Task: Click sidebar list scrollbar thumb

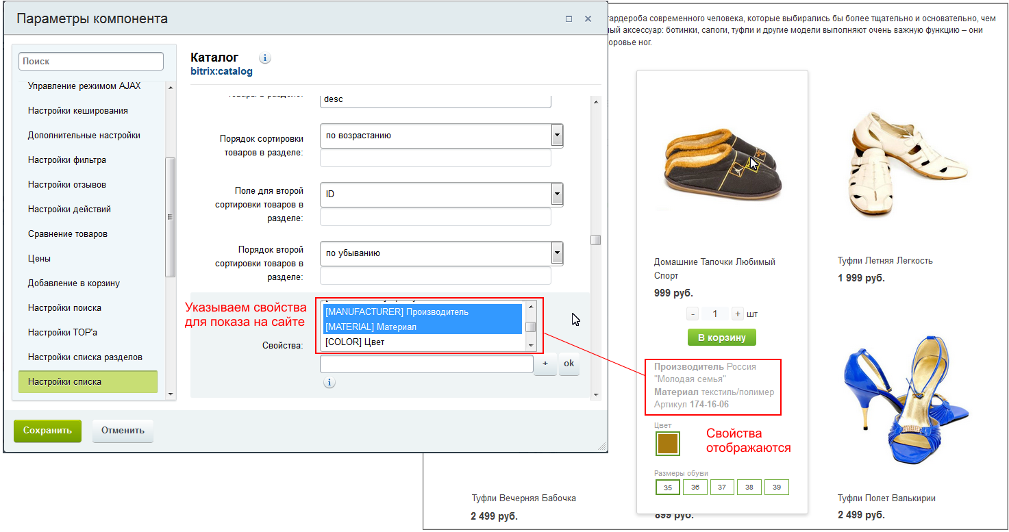Action: pos(171,217)
